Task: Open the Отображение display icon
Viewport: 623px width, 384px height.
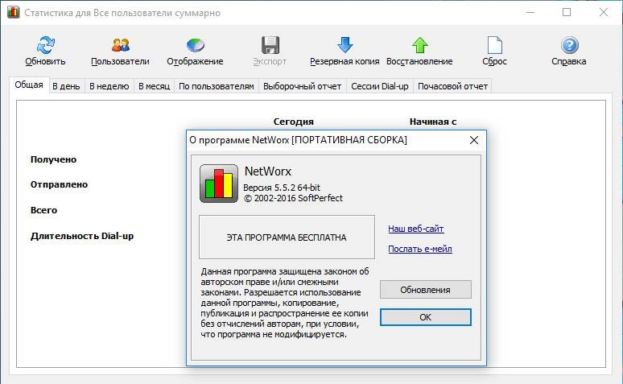Action: 195,45
